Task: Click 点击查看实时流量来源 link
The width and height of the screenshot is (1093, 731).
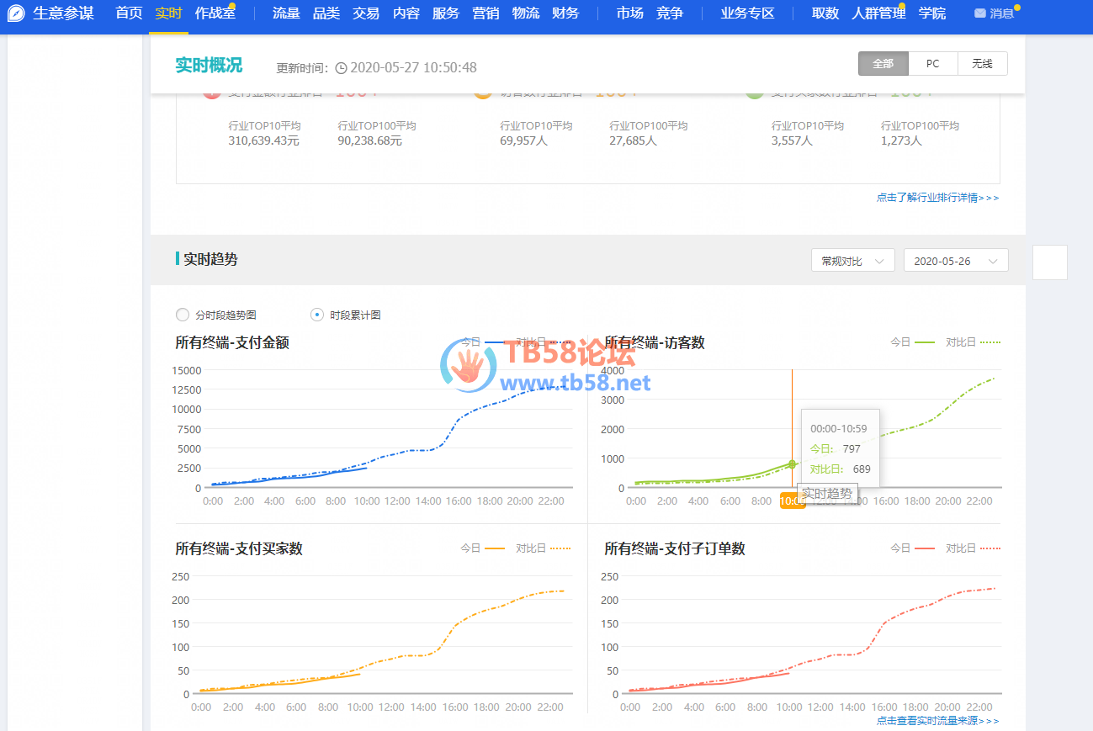Action: (937, 721)
